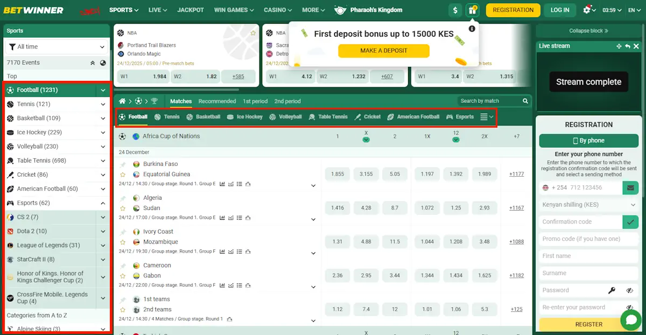Screen dimensions: 646x335
Task: Open the All time filter dropdown
Action: (x=56, y=47)
